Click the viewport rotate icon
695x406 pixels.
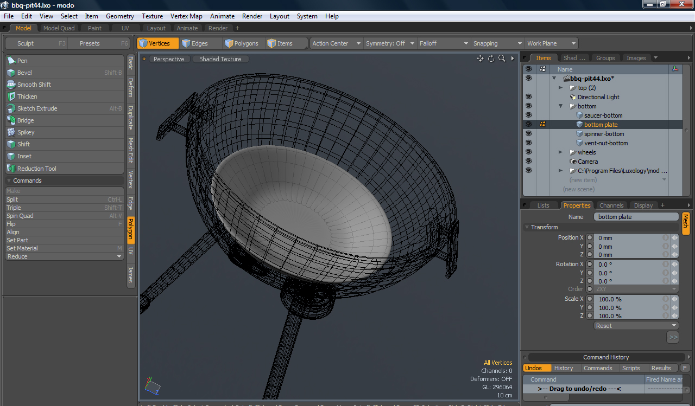(x=491, y=59)
